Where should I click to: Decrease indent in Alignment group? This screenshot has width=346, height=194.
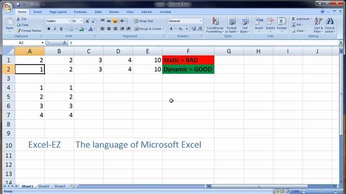(122, 29)
